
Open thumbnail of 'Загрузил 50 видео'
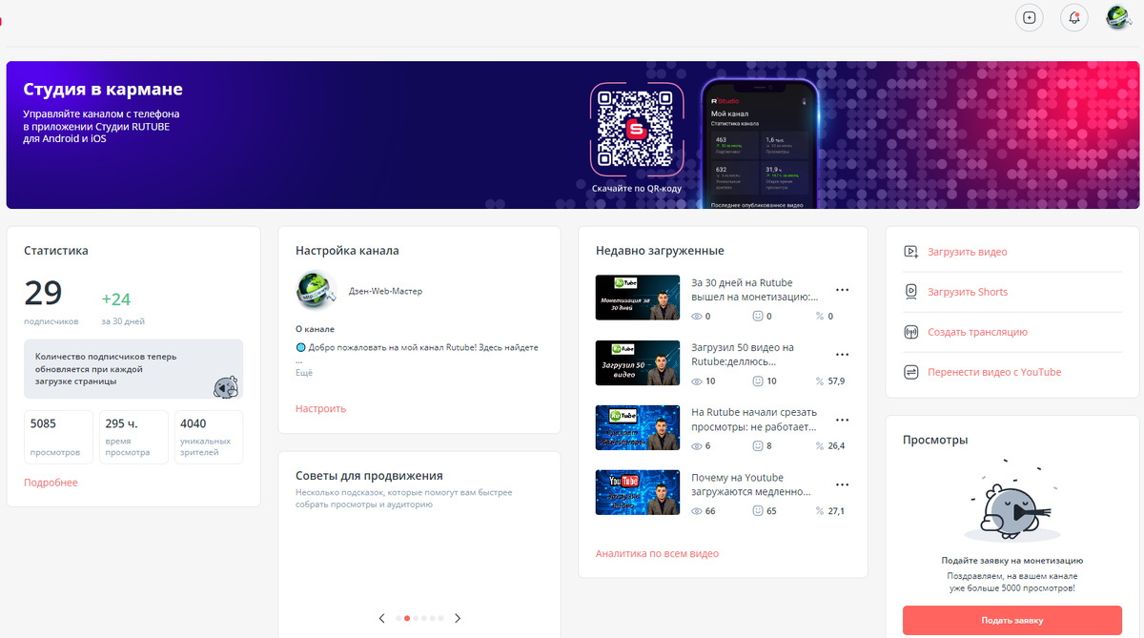pyautogui.click(x=637, y=362)
